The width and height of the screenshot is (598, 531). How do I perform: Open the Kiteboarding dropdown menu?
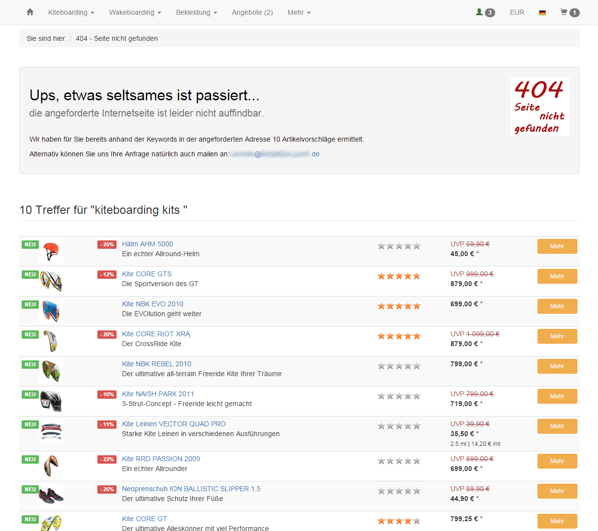[71, 12]
